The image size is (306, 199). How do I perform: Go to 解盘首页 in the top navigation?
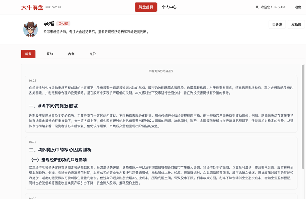pos(146,7)
